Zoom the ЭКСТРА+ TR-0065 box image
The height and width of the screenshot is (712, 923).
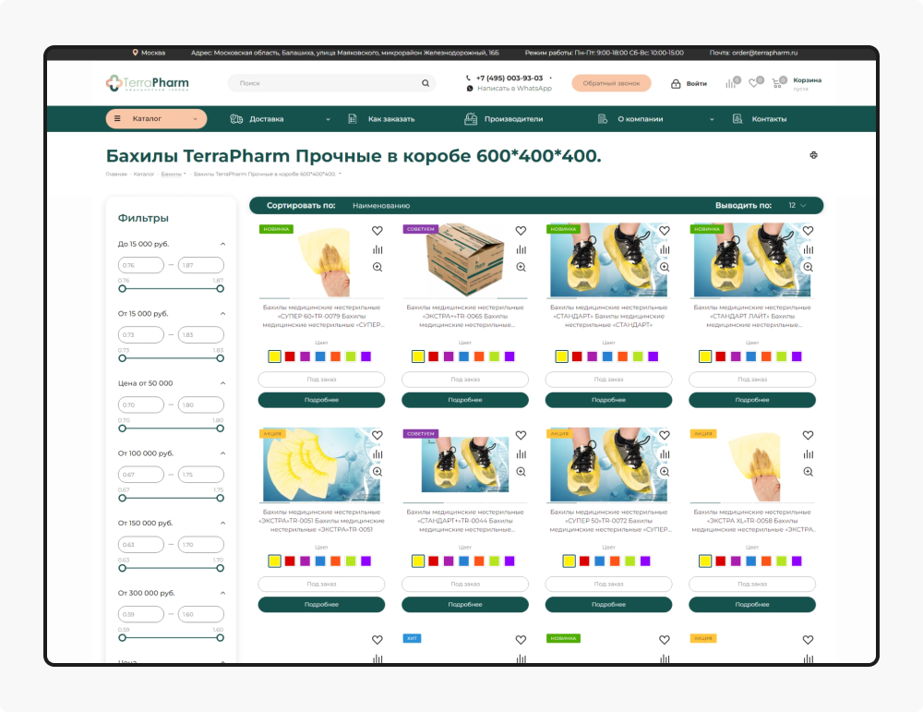pyautogui.click(x=521, y=268)
